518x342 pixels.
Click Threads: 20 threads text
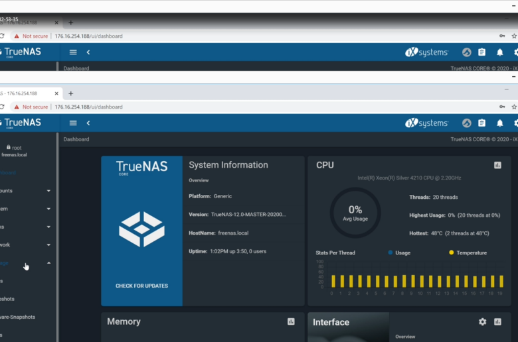point(434,198)
